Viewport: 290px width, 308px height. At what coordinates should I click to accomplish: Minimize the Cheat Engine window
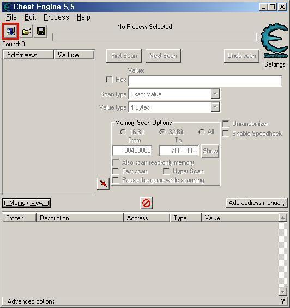tap(263, 7)
